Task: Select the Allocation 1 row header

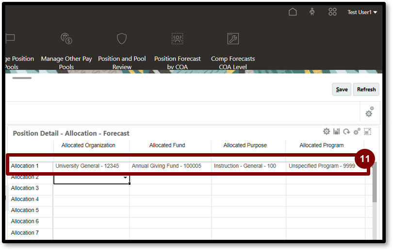Action: (x=25, y=166)
